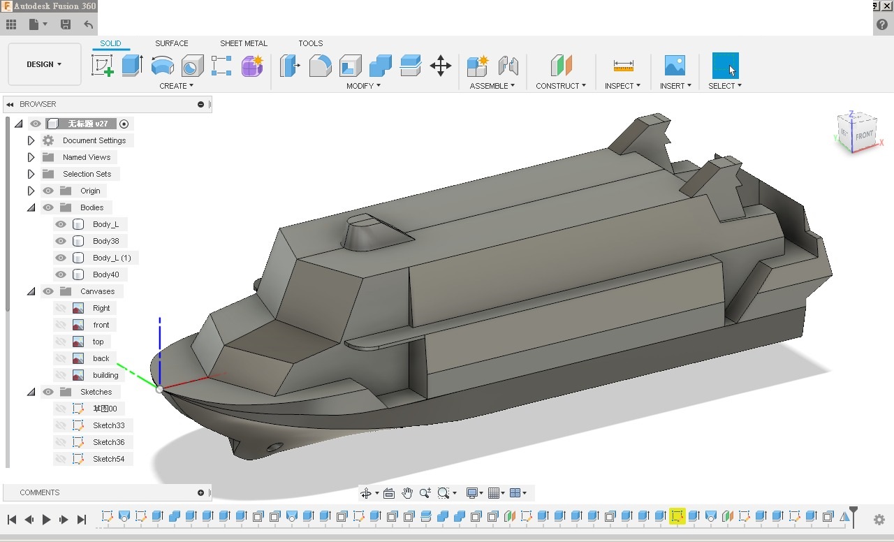Click the highlighted yellow timeline sketch feature
Viewport: 894px width, 542px height.
tap(677, 516)
